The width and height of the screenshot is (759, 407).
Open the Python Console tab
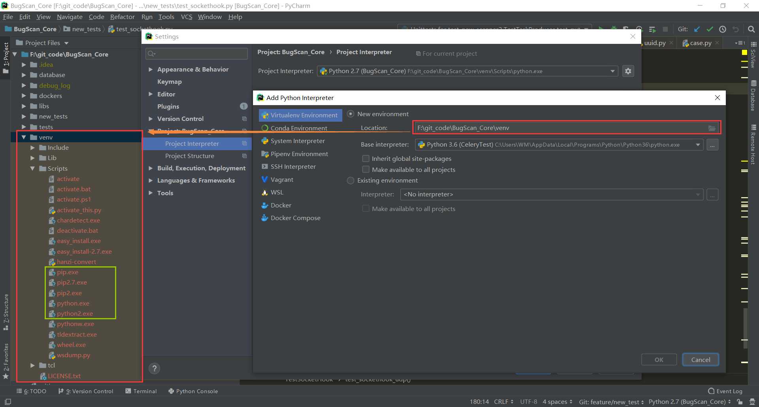(193, 391)
